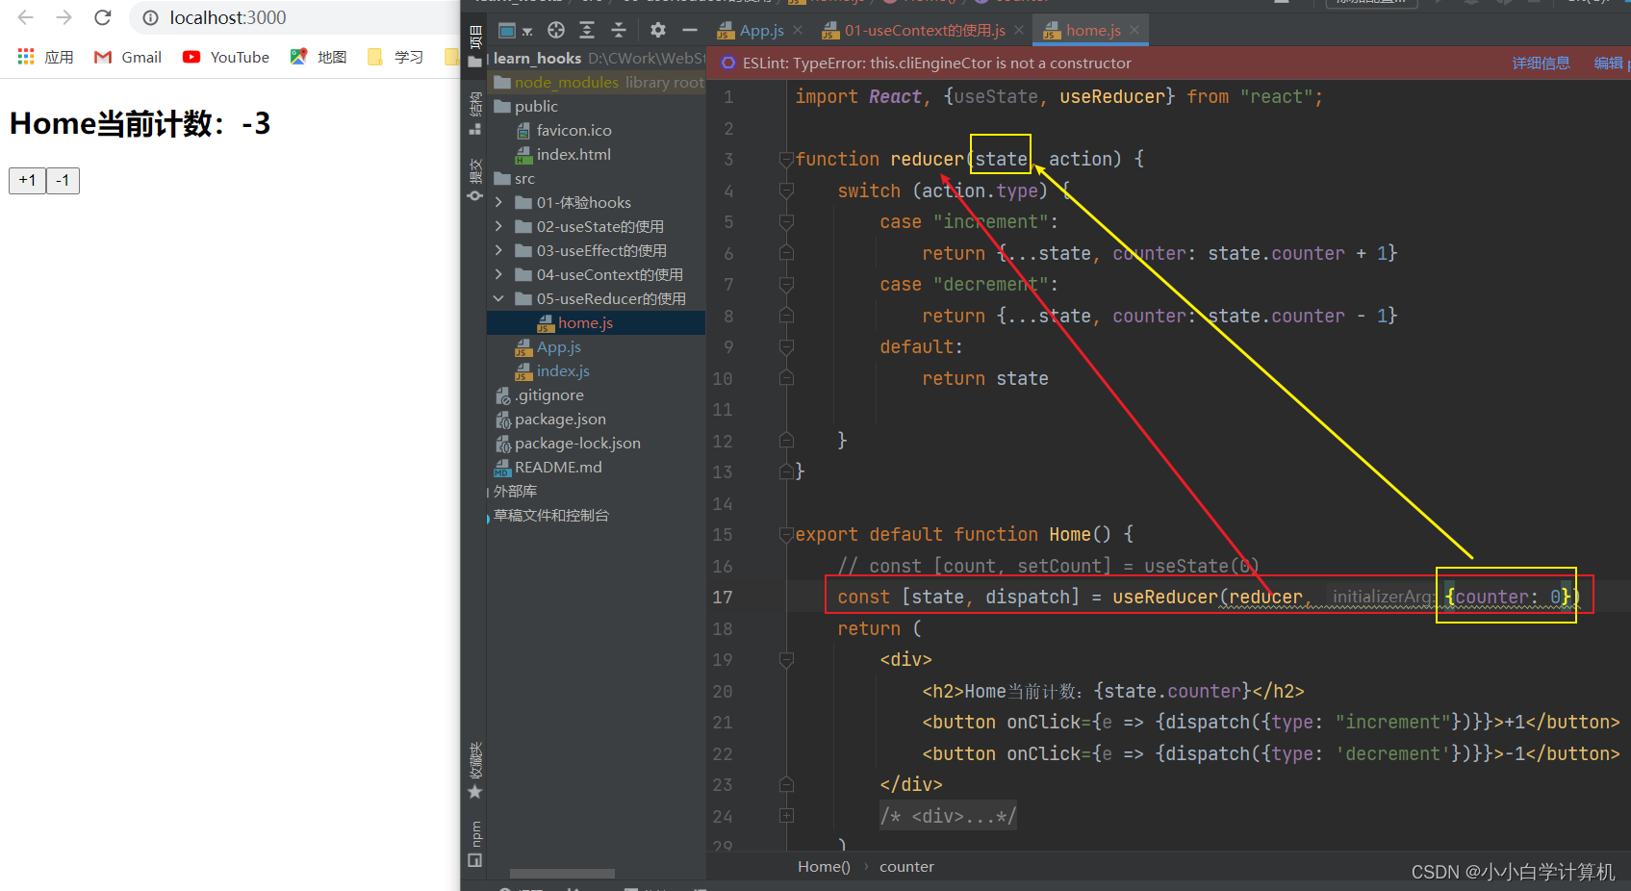The height and width of the screenshot is (891, 1631).
Task: Fold the reducer function at line 3
Action: (x=786, y=160)
